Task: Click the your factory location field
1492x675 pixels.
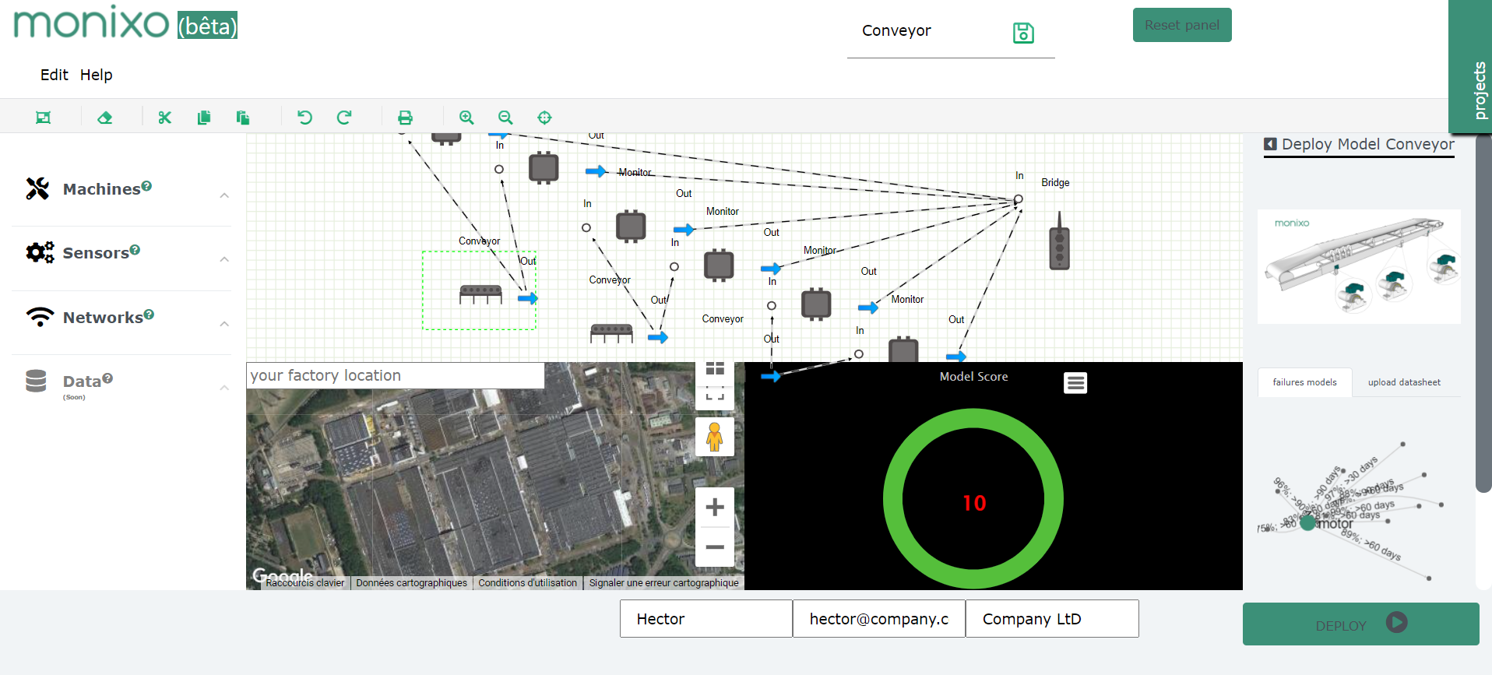Action: pyautogui.click(x=395, y=375)
